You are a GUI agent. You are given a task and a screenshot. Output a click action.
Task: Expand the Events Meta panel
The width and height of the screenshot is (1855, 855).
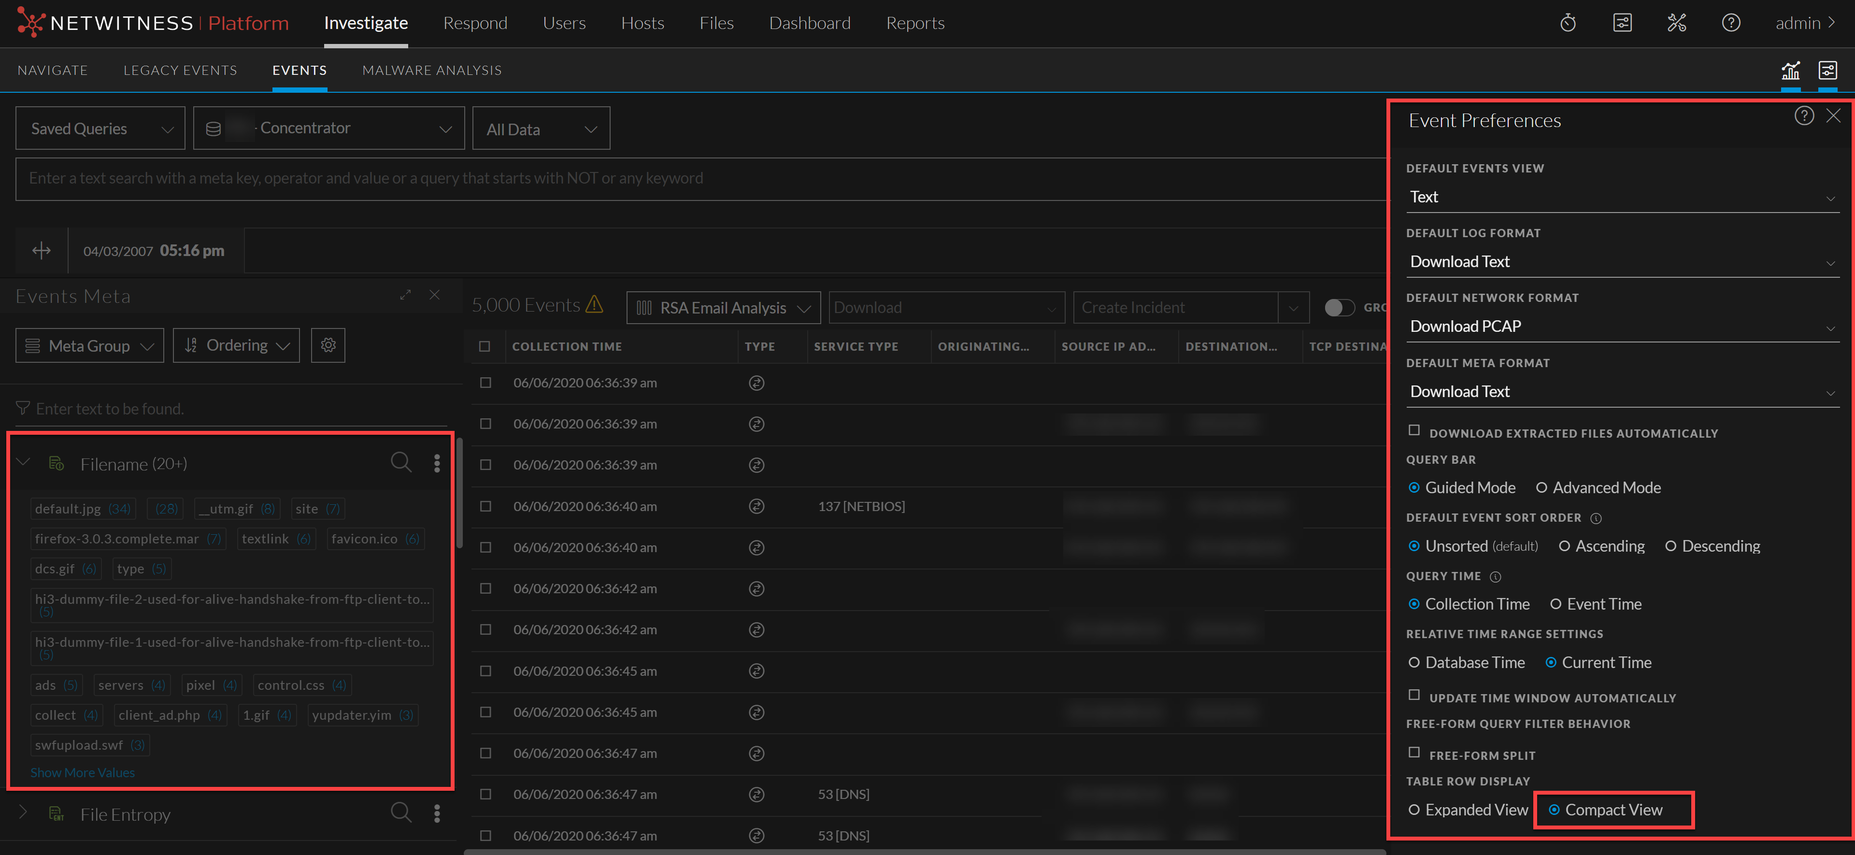(x=405, y=295)
